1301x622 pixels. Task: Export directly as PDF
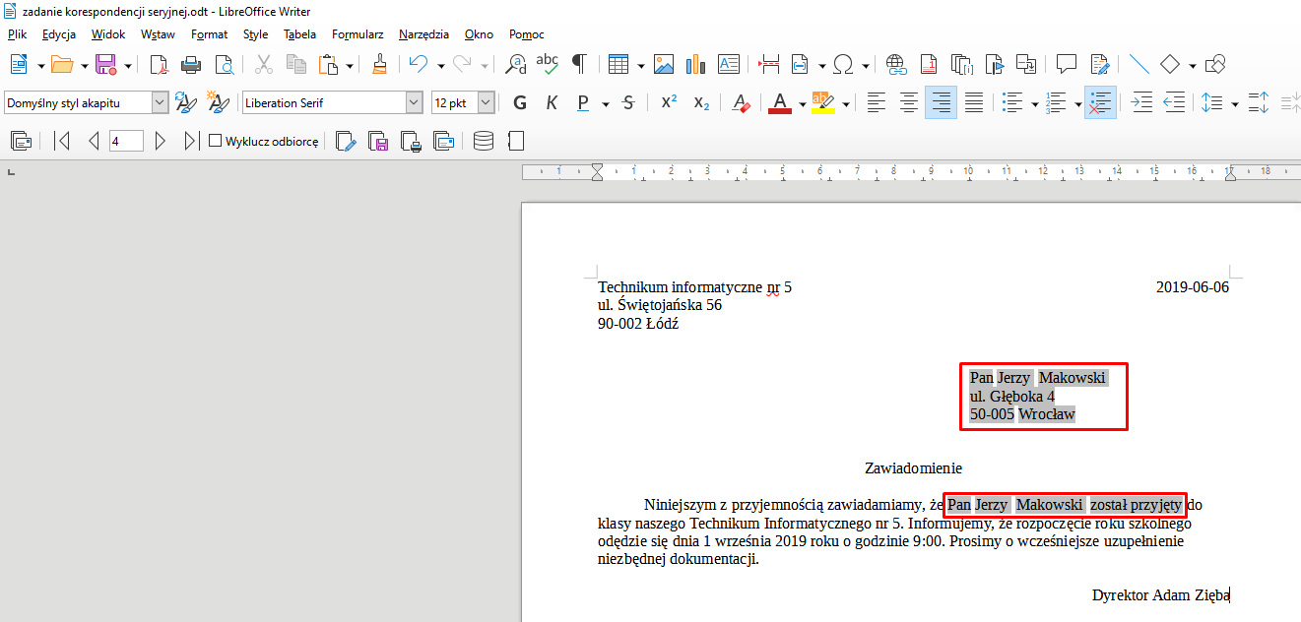coord(160,65)
